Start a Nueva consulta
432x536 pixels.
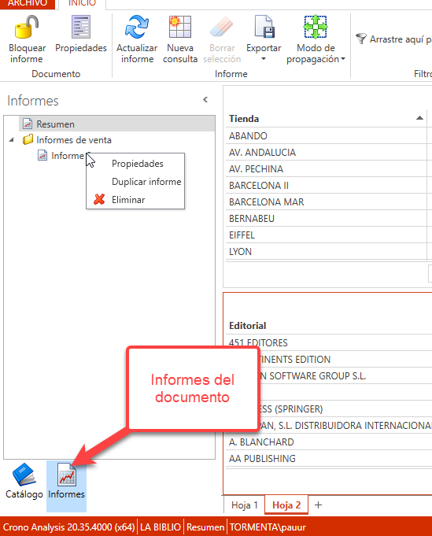[180, 39]
